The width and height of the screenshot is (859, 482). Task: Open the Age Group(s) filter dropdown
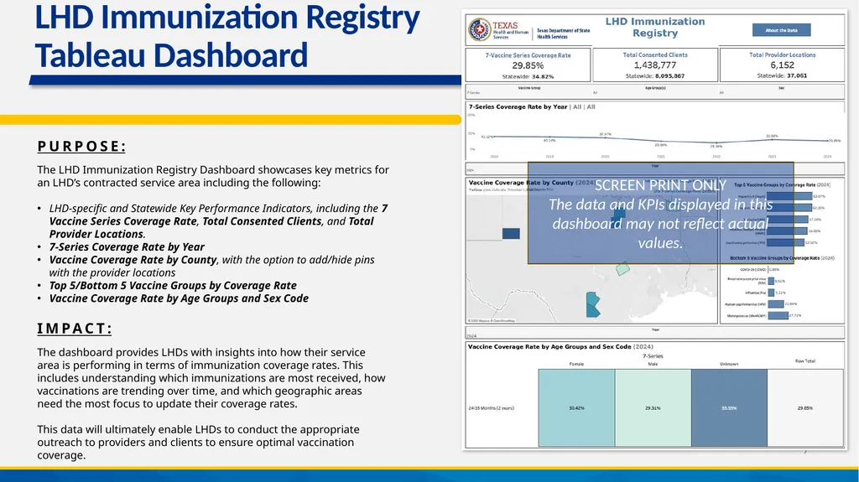click(x=655, y=91)
